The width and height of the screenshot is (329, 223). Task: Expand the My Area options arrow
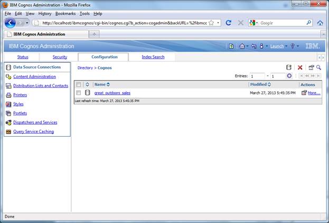point(267,46)
